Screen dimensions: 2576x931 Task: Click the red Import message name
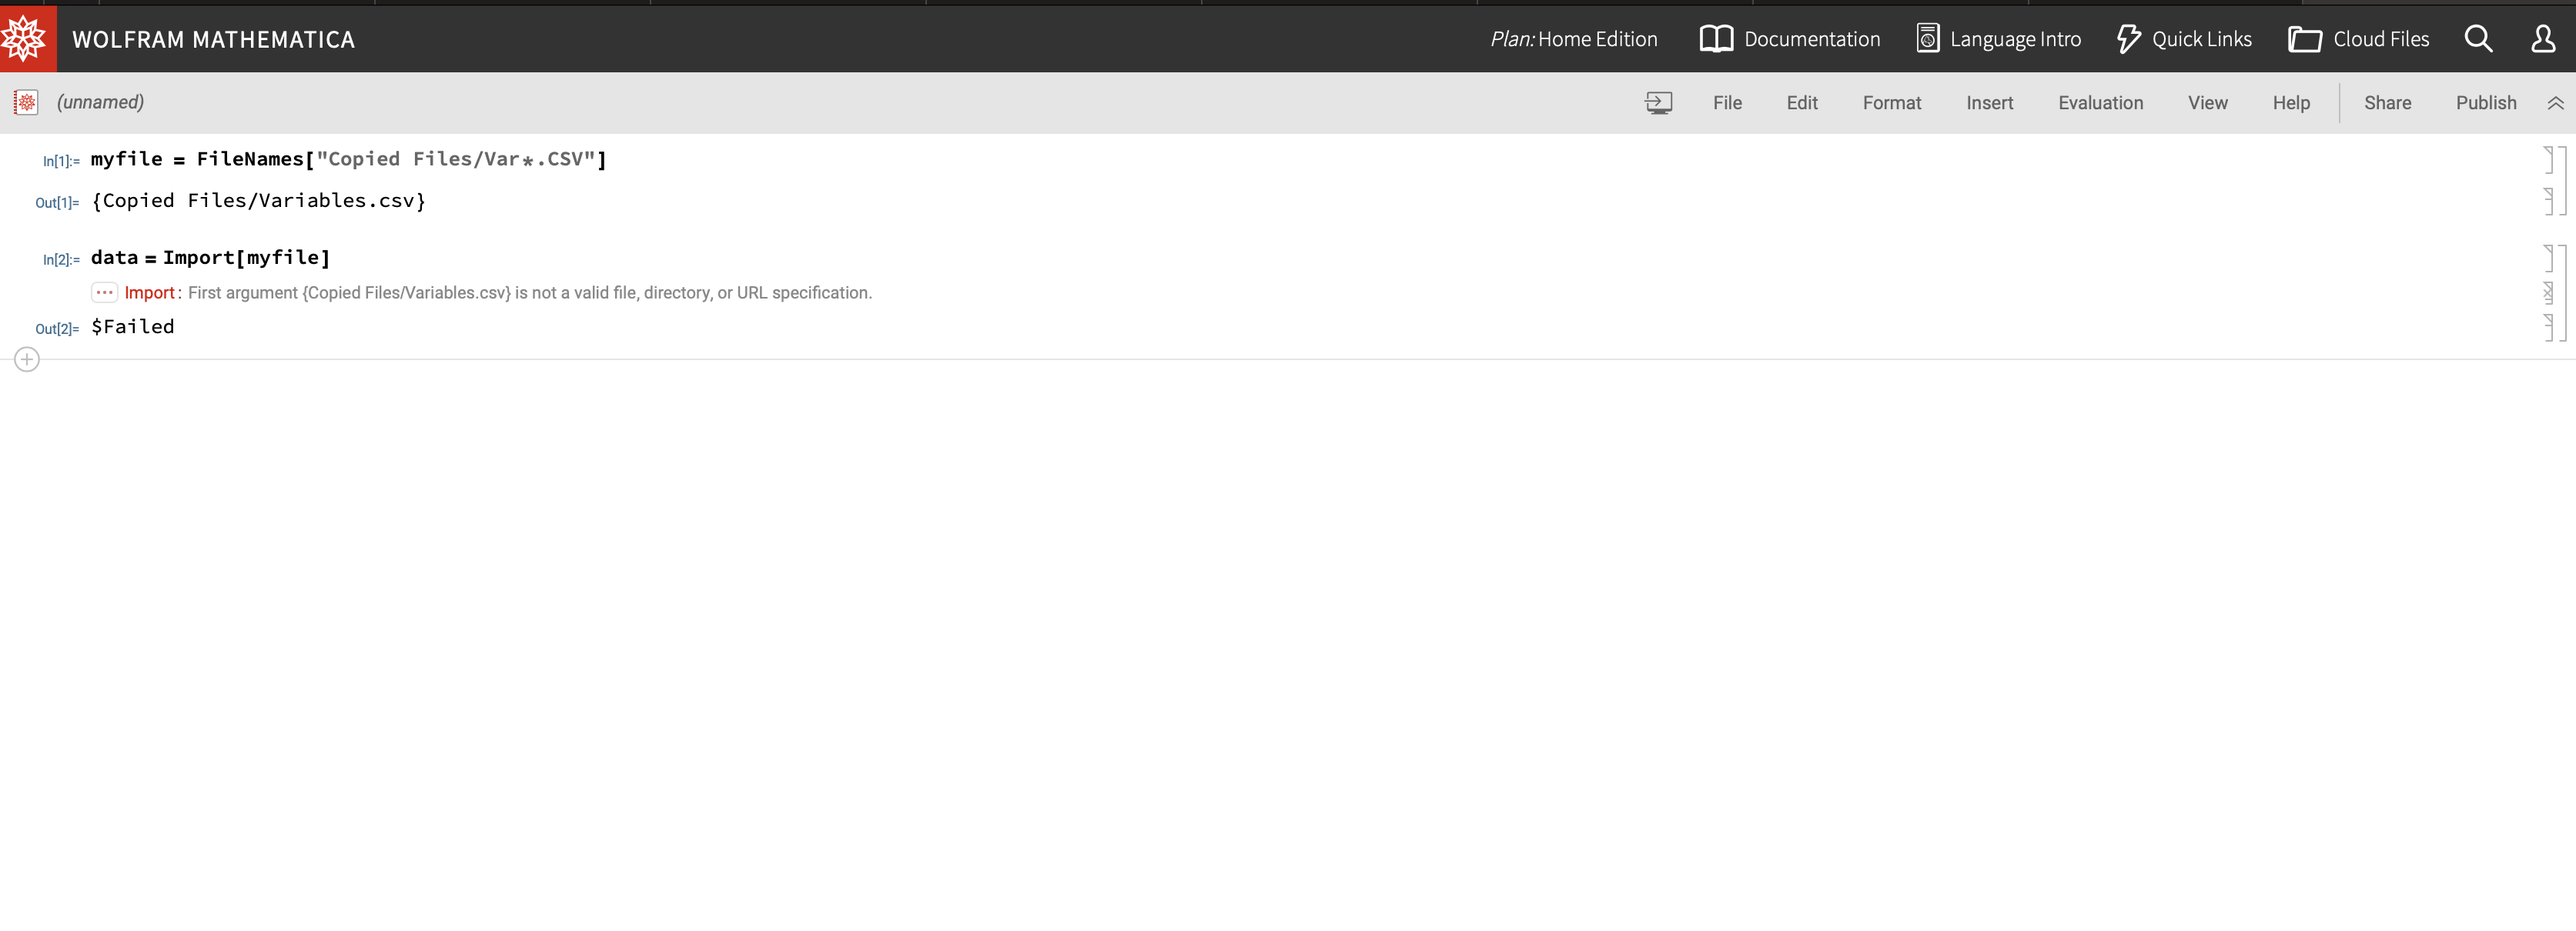click(x=149, y=292)
